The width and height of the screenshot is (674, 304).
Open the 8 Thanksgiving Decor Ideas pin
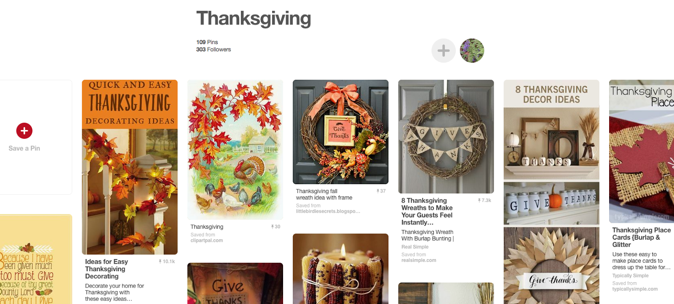551,192
